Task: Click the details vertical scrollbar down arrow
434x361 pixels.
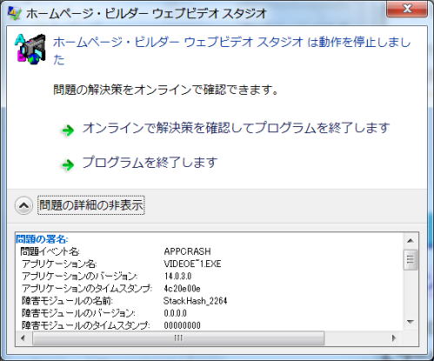Action: (411, 322)
